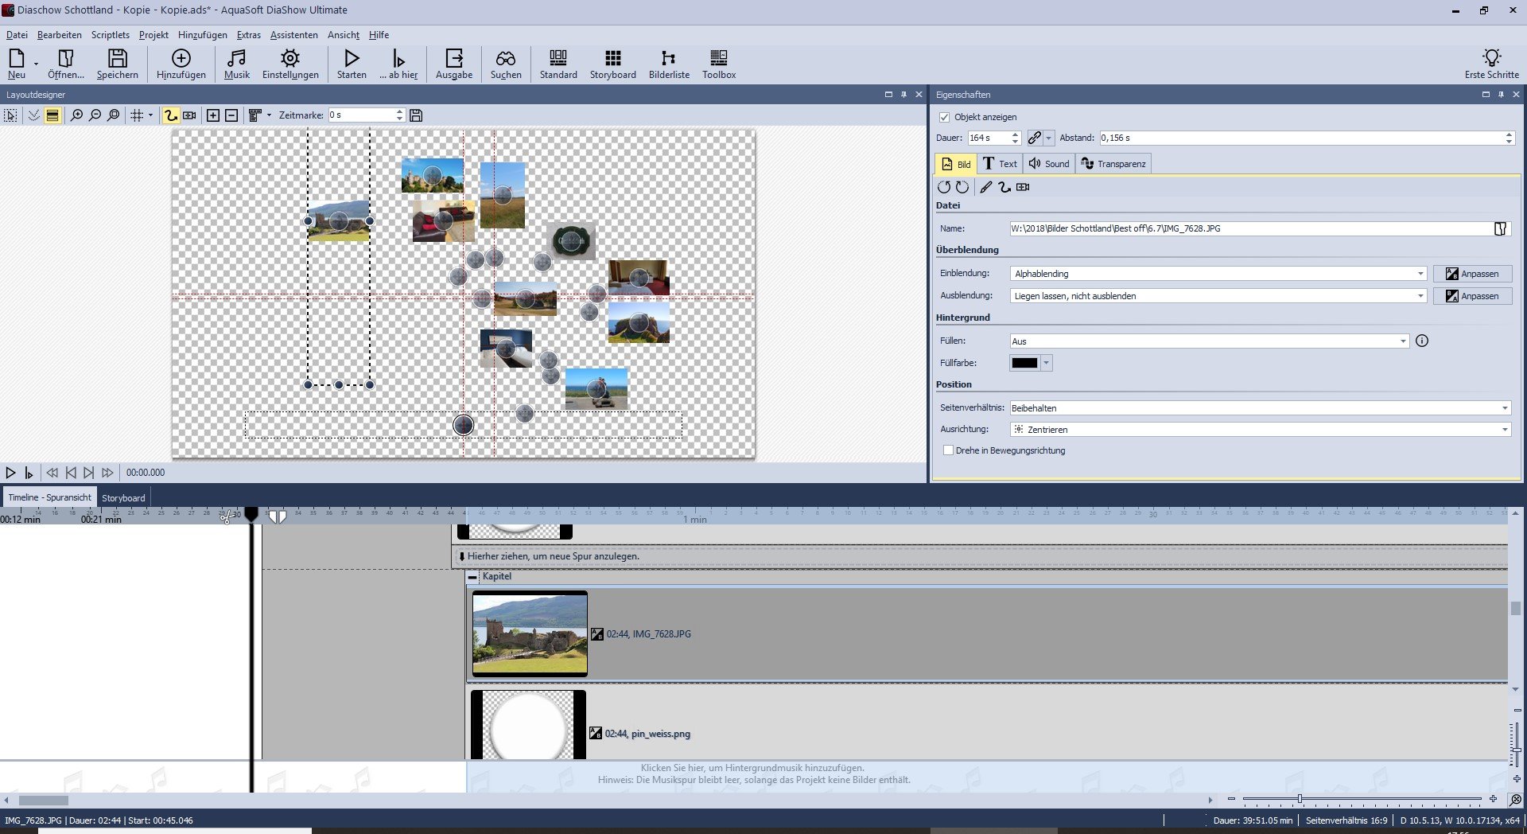Image resolution: width=1527 pixels, height=834 pixels.
Task: Open the Einblendung Alphablending dropdown
Action: 1420,274
